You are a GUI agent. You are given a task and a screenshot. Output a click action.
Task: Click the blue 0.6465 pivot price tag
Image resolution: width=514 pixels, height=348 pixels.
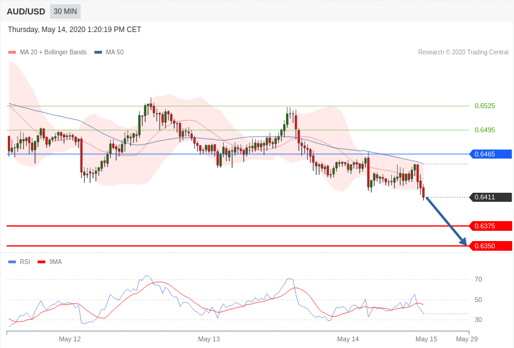490,154
